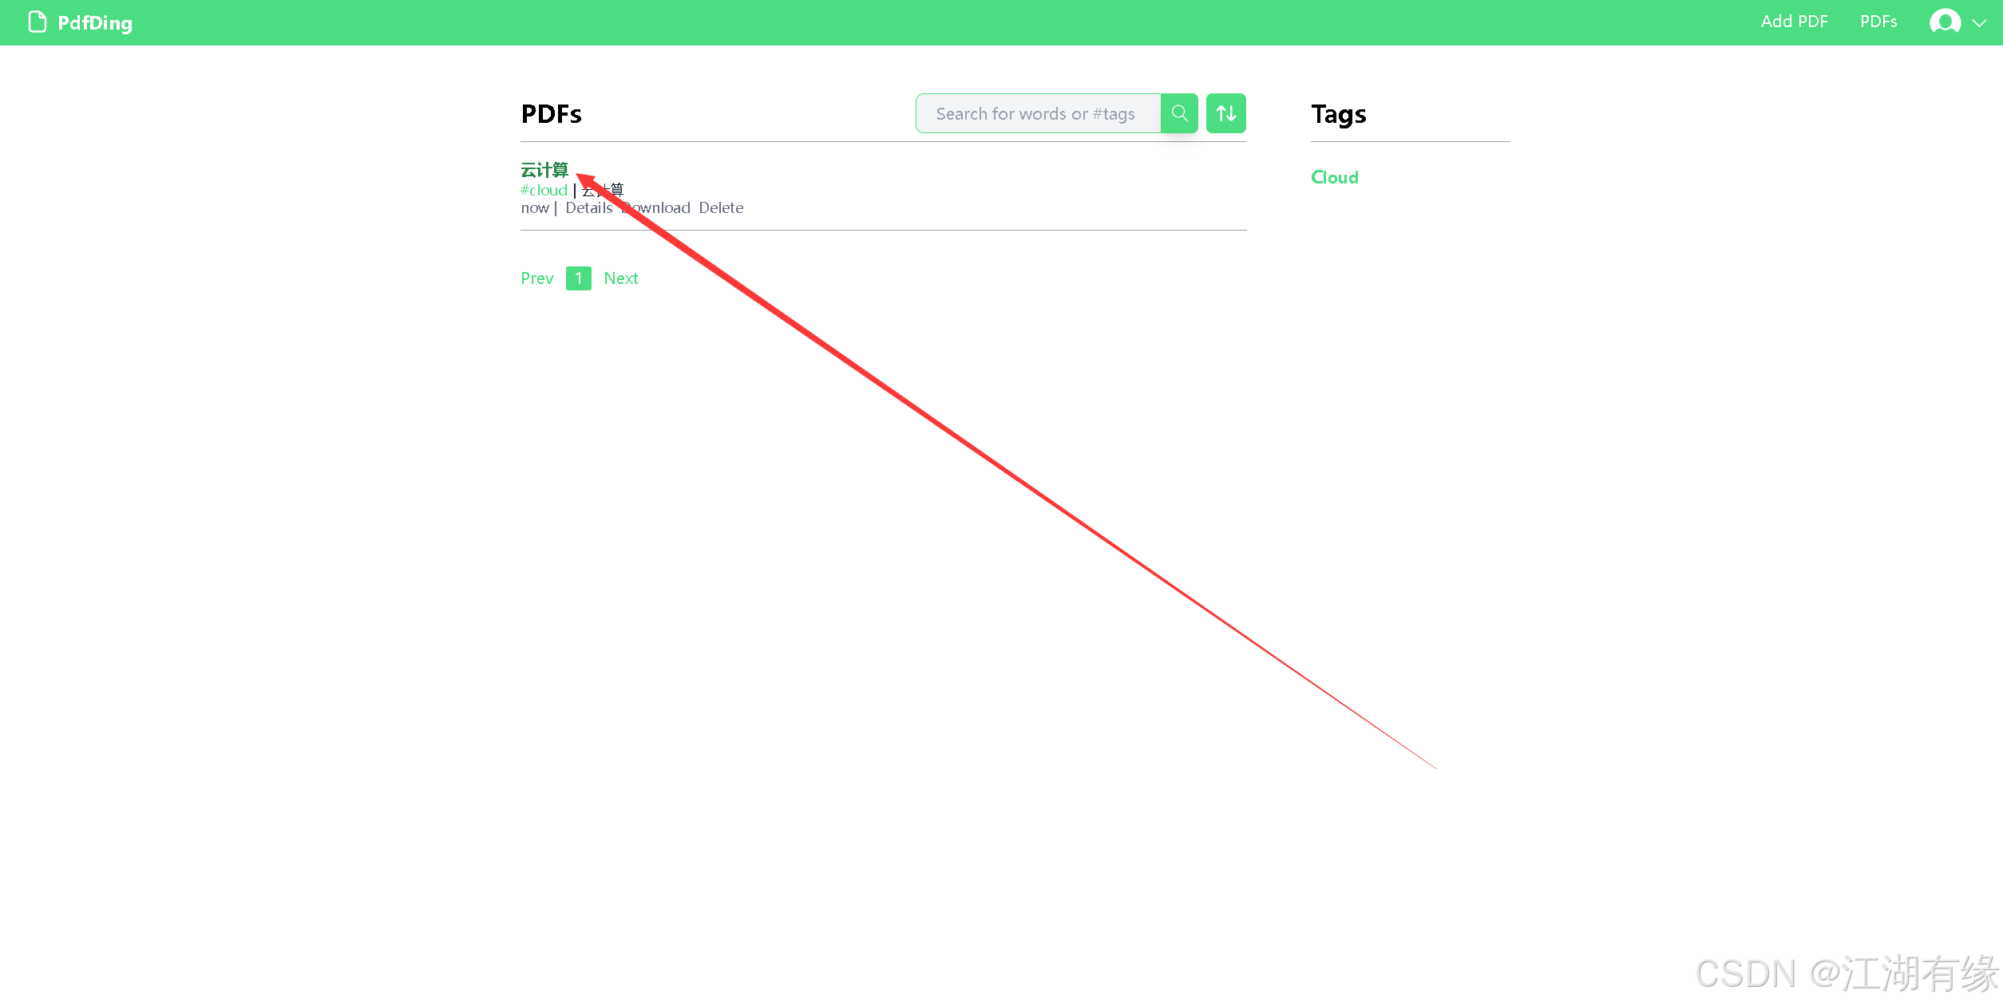Open the 云计算 PDF title
2003x1006 pixels.
544,170
